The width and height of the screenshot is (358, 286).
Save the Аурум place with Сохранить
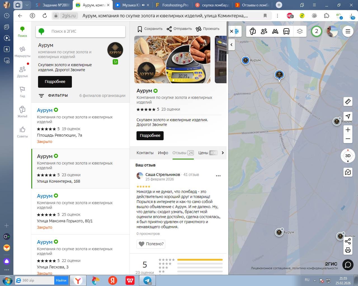click(x=150, y=29)
